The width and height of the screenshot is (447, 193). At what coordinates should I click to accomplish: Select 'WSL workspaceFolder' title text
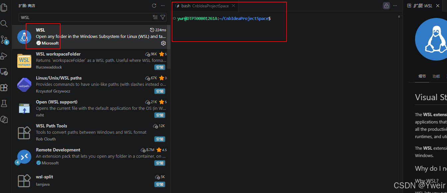tap(58, 54)
